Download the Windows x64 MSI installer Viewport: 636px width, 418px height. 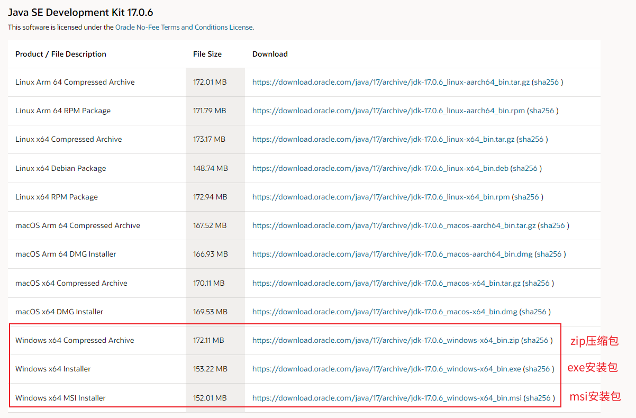[387, 398]
